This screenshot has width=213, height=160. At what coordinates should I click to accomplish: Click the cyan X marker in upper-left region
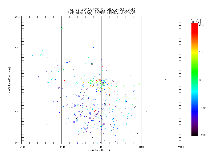[x=42, y=51]
